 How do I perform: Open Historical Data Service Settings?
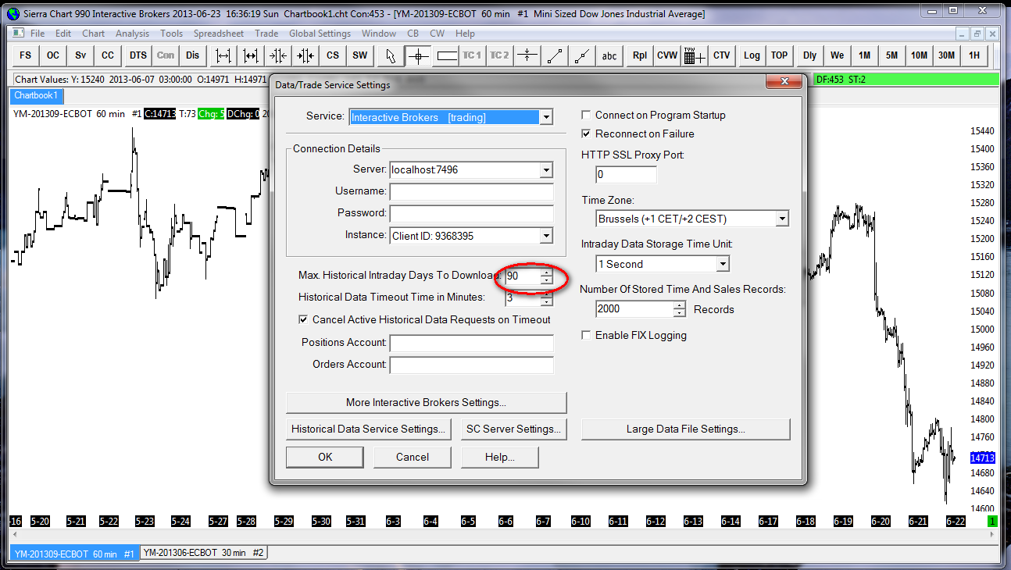[x=369, y=429]
